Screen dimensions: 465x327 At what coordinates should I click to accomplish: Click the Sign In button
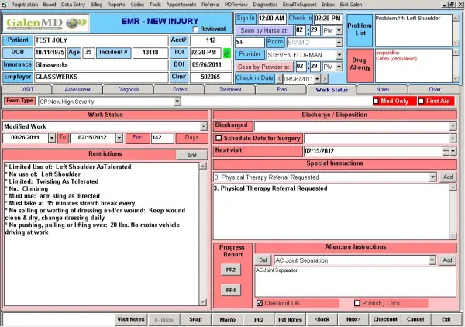(245, 19)
